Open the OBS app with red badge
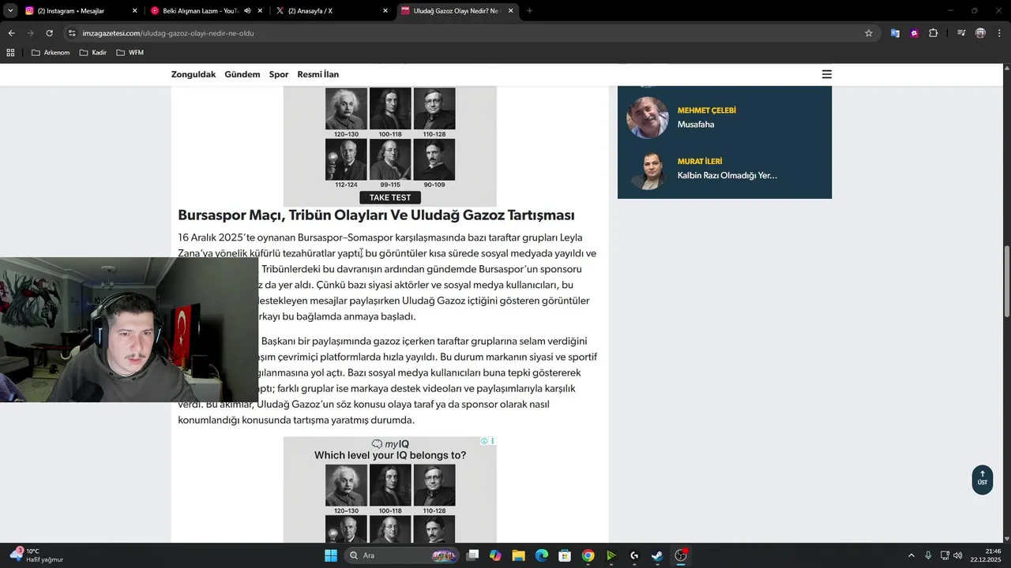 (681, 555)
